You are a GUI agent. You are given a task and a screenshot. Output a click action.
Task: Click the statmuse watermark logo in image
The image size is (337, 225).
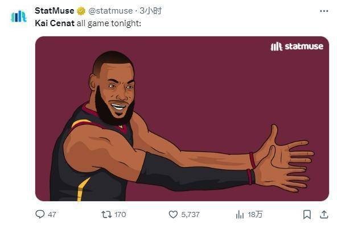[x=297, y=47]
